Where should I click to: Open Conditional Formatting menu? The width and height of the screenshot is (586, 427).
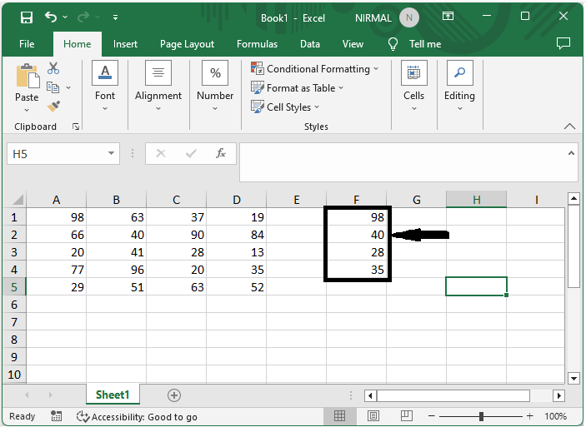tap(315, 69)
